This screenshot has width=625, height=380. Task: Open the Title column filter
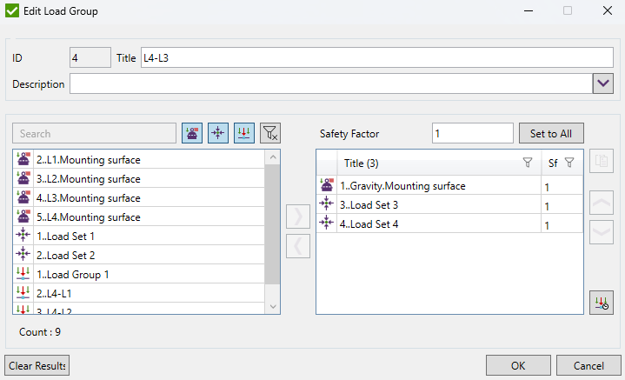[527, 163]
